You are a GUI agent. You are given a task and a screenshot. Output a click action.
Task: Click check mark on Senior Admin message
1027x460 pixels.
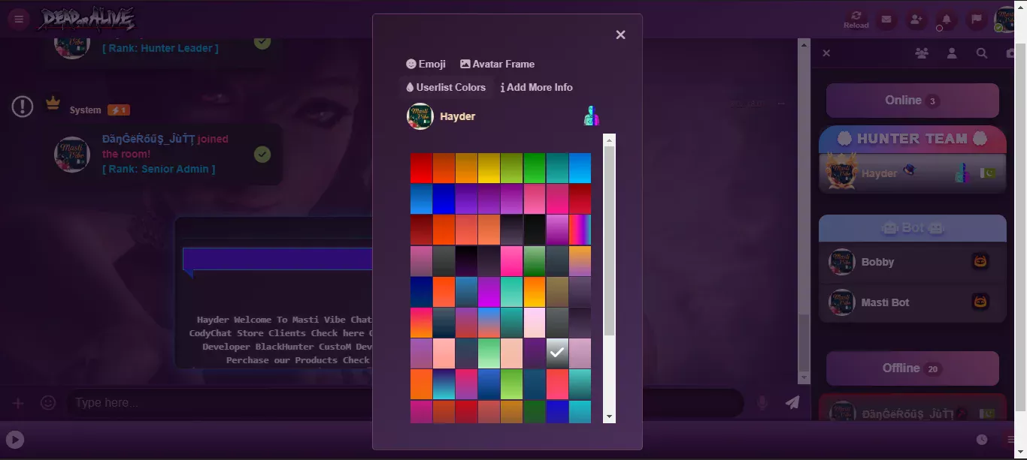[x=262, y=155]
